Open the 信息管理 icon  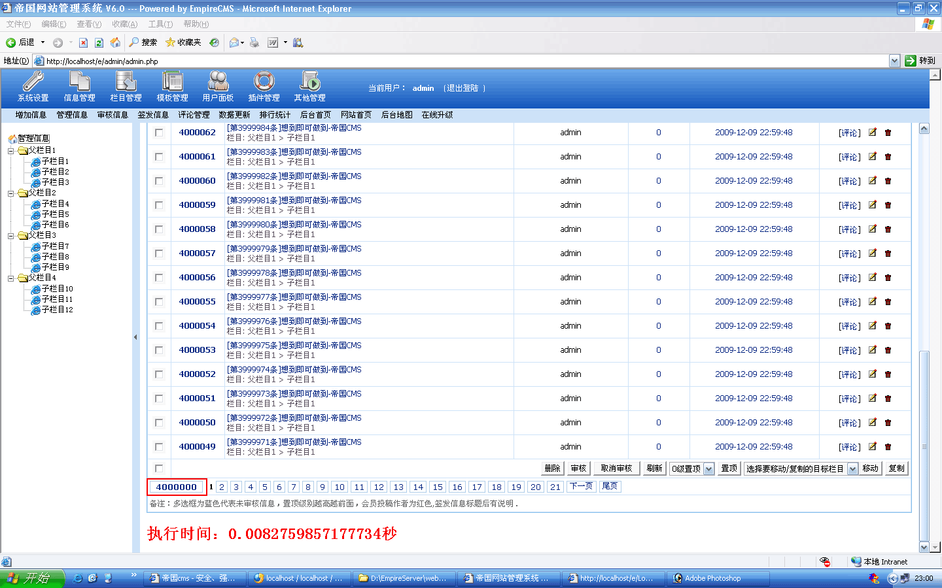[79, 82]
